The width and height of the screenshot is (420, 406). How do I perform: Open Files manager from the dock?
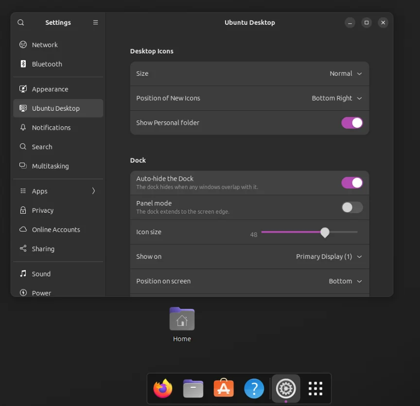193,389
